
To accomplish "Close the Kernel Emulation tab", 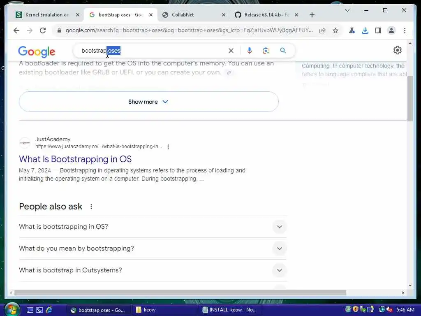I will 78,15.
